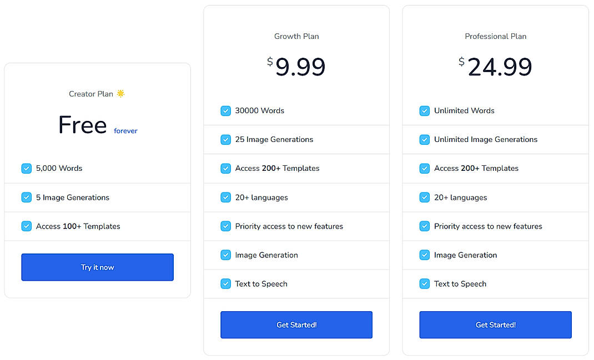Toggle Image Generation checkbox in Growth Plan
This screenshot has width=594, height=360.
[x=225, y=255]
